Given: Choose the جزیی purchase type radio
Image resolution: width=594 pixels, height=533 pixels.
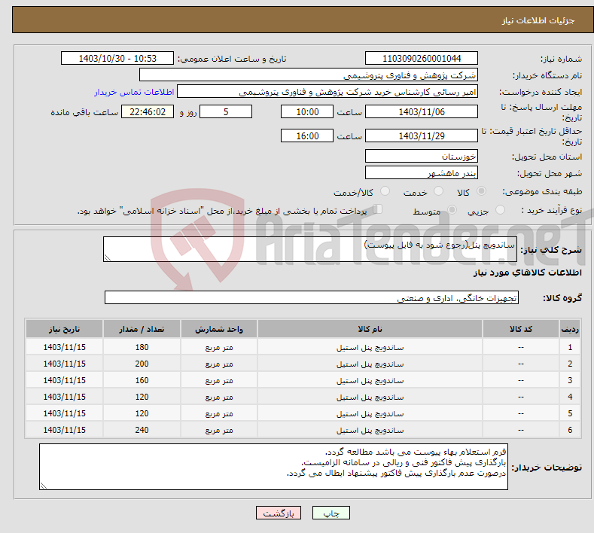Looking at the screenshot, I should point(500,210).
